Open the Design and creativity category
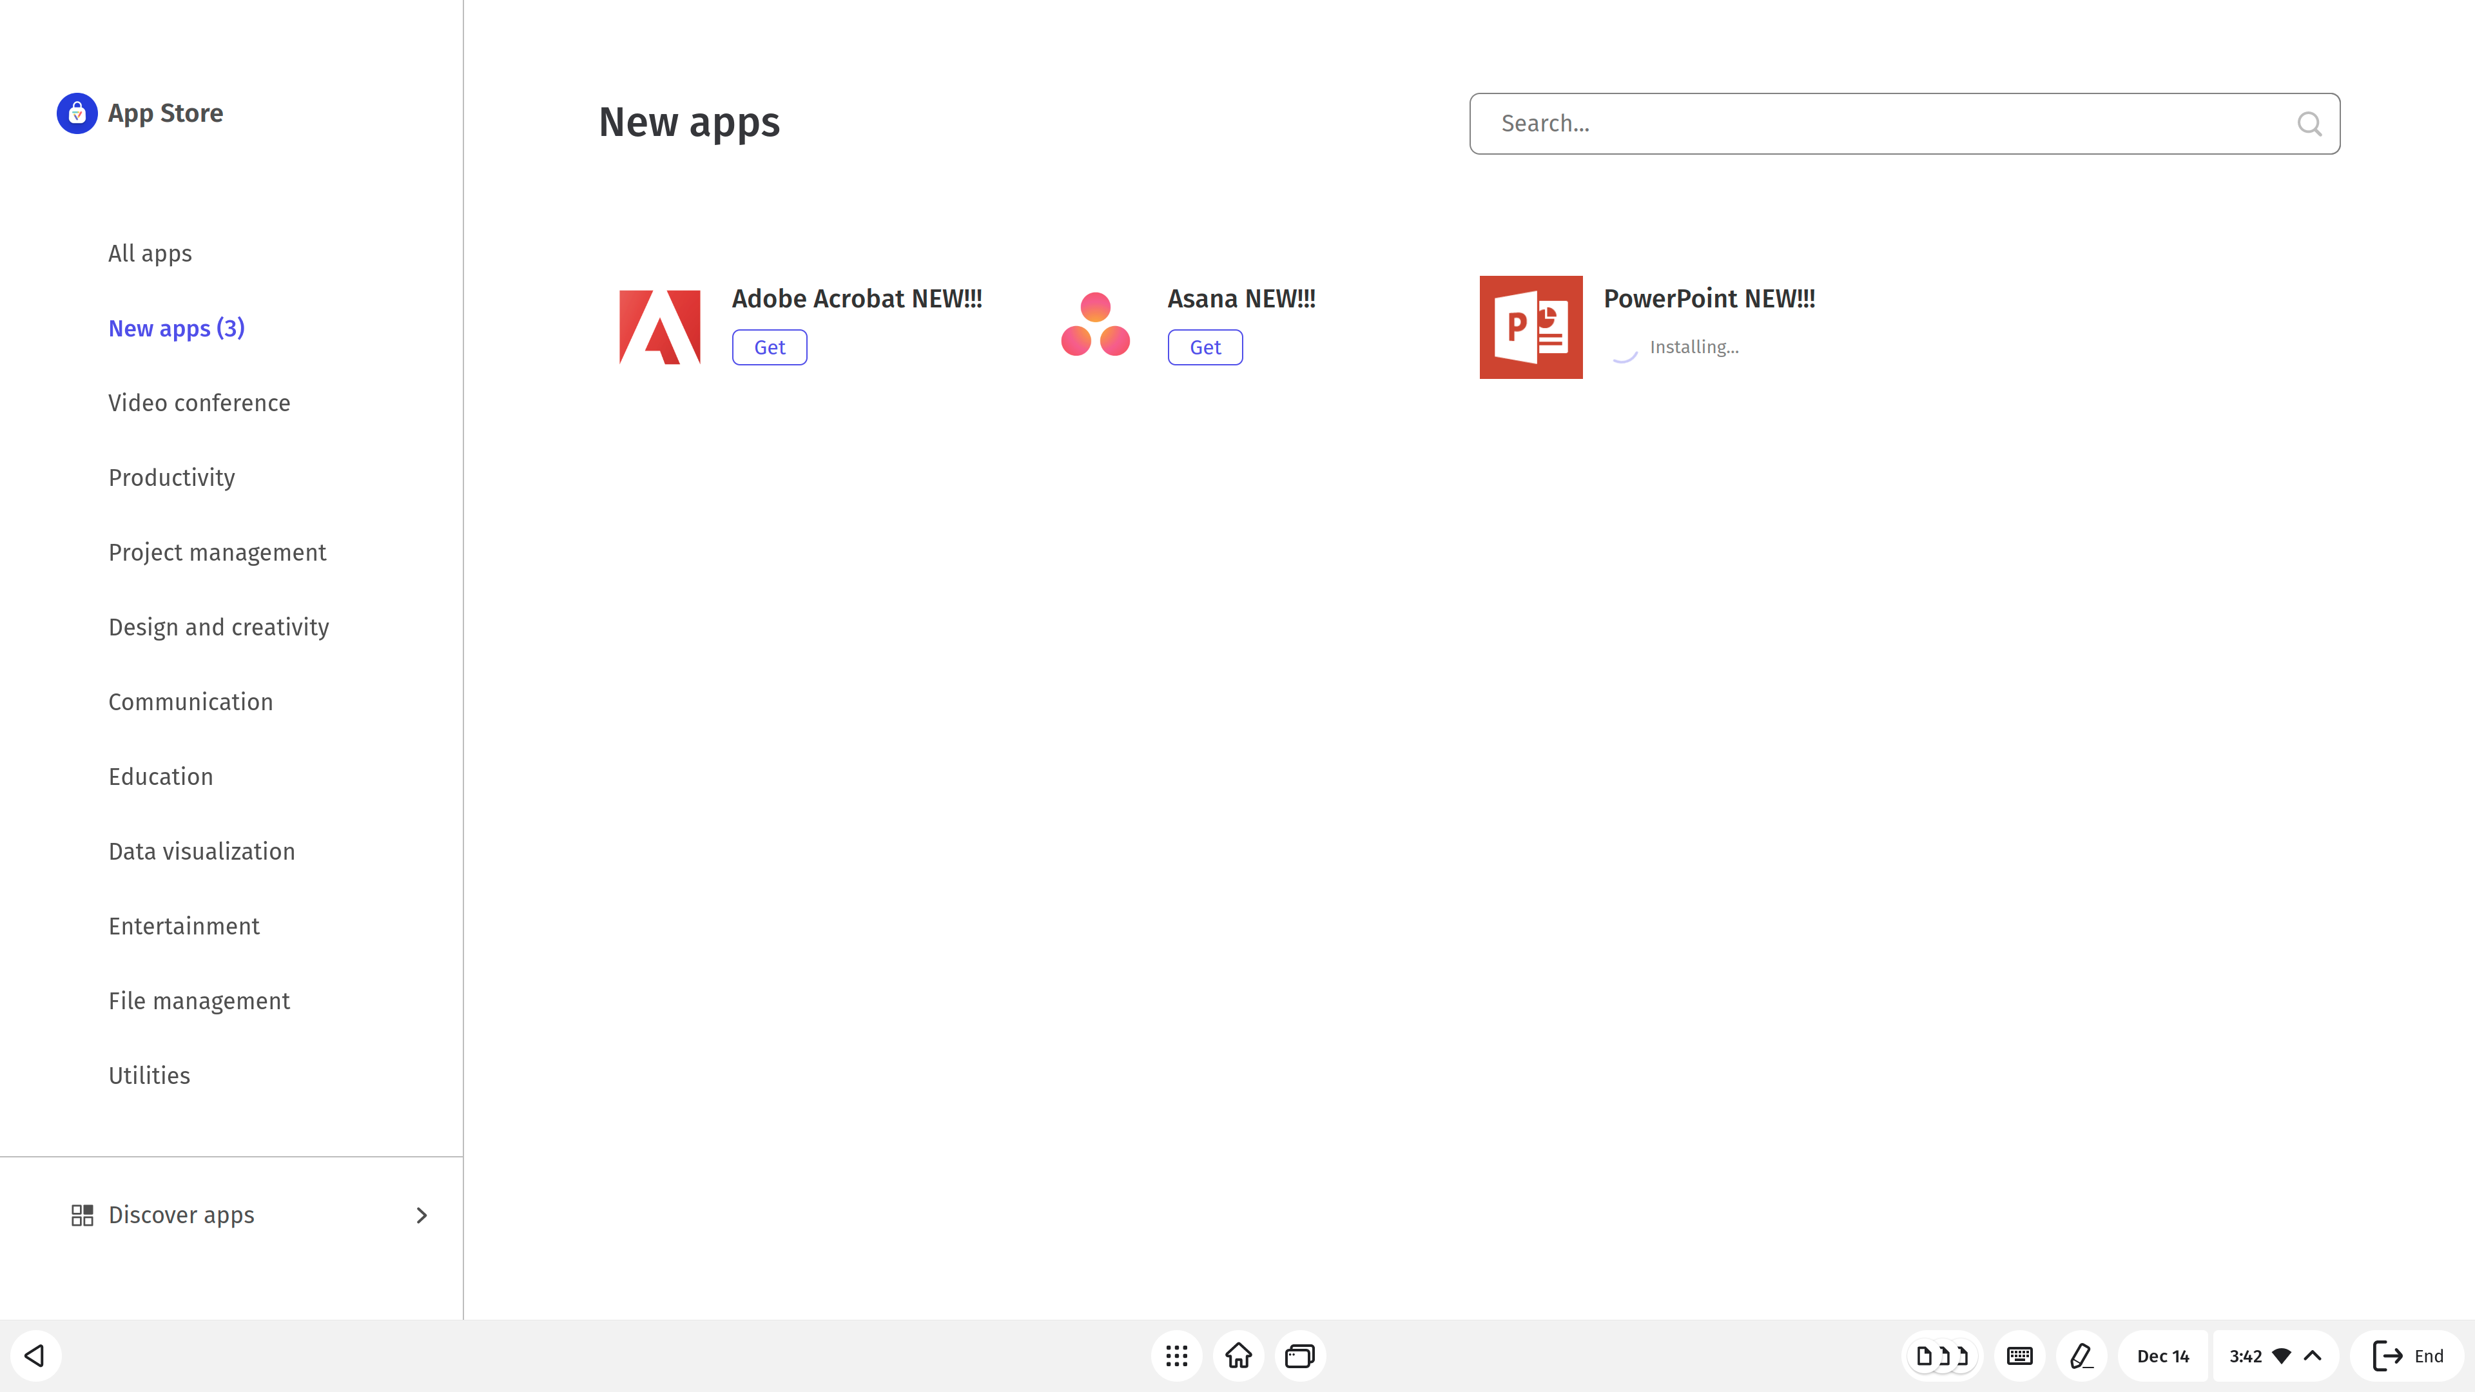This screenshot has height=1392, width=2475. (x=218, y=627)
